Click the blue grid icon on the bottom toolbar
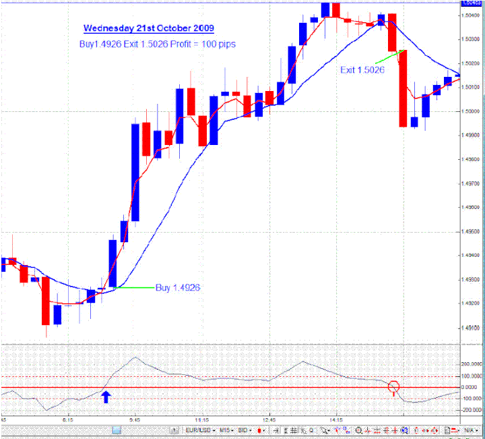The width and height of the screenshot is (485, 439). (x=117, y=430)
